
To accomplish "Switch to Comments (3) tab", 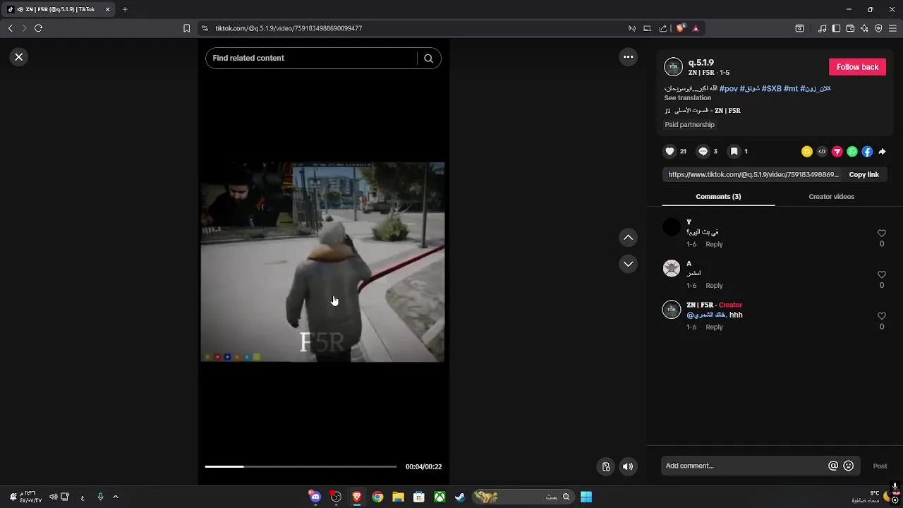I will tap(718, 197).
